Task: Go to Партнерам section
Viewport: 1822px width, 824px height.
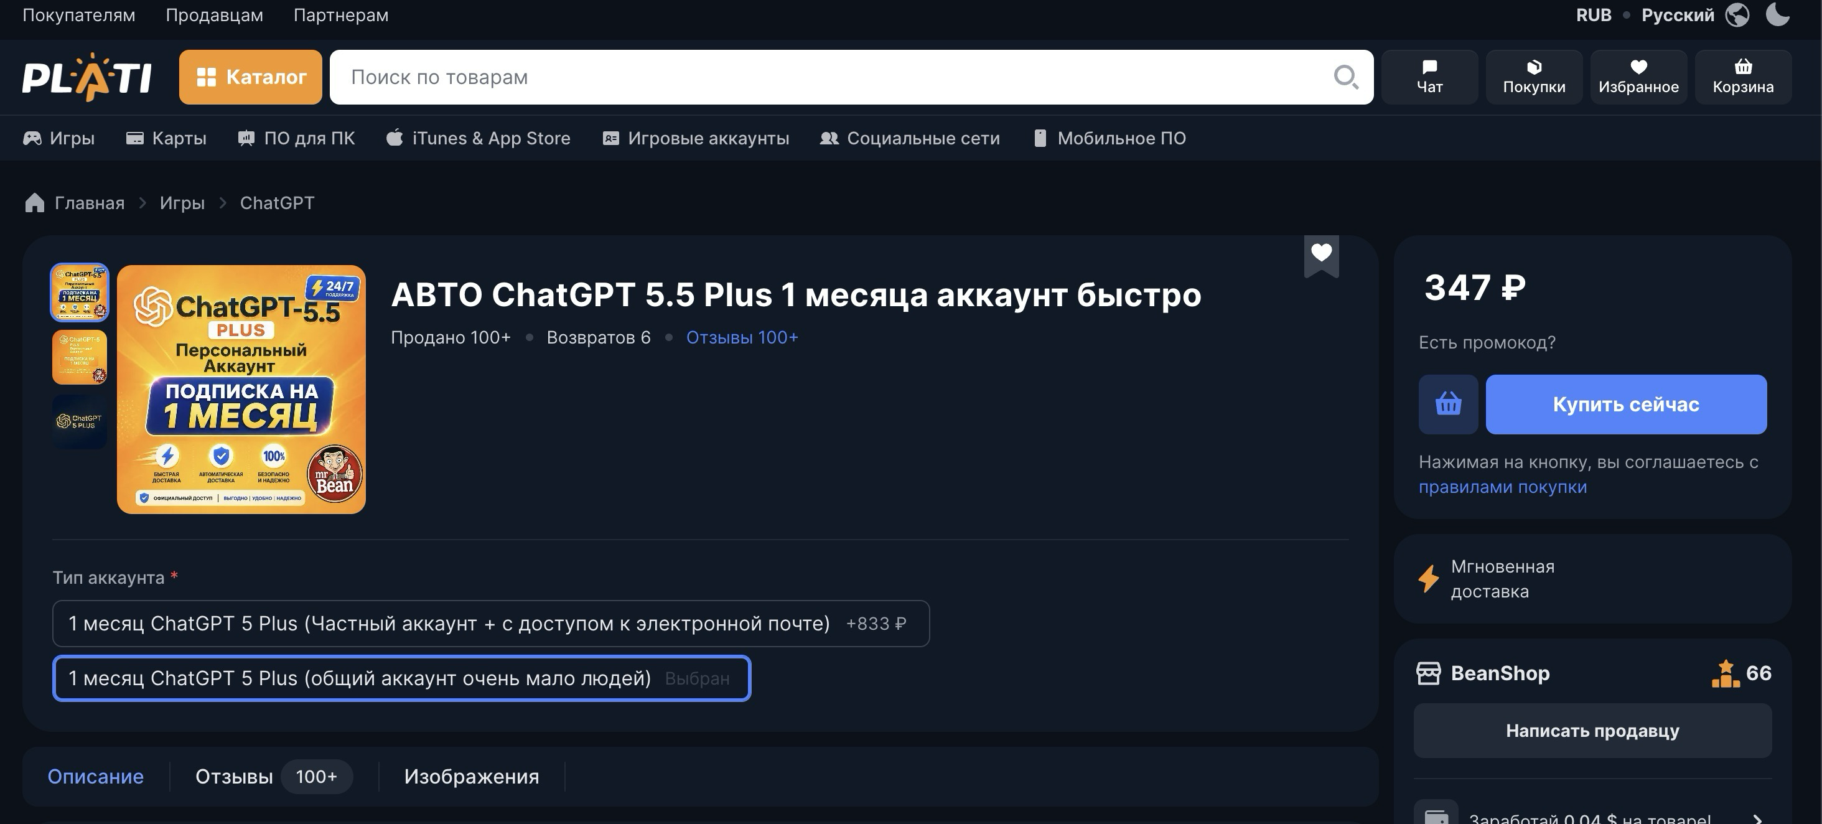Action: pos(341,15)
